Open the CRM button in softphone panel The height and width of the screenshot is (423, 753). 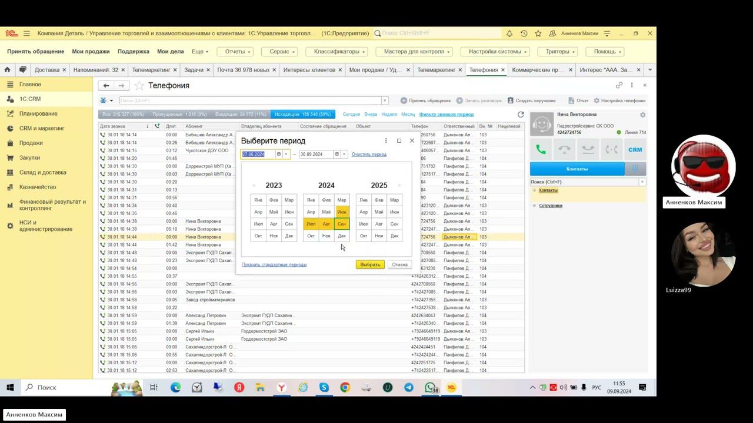coord(635,150)
